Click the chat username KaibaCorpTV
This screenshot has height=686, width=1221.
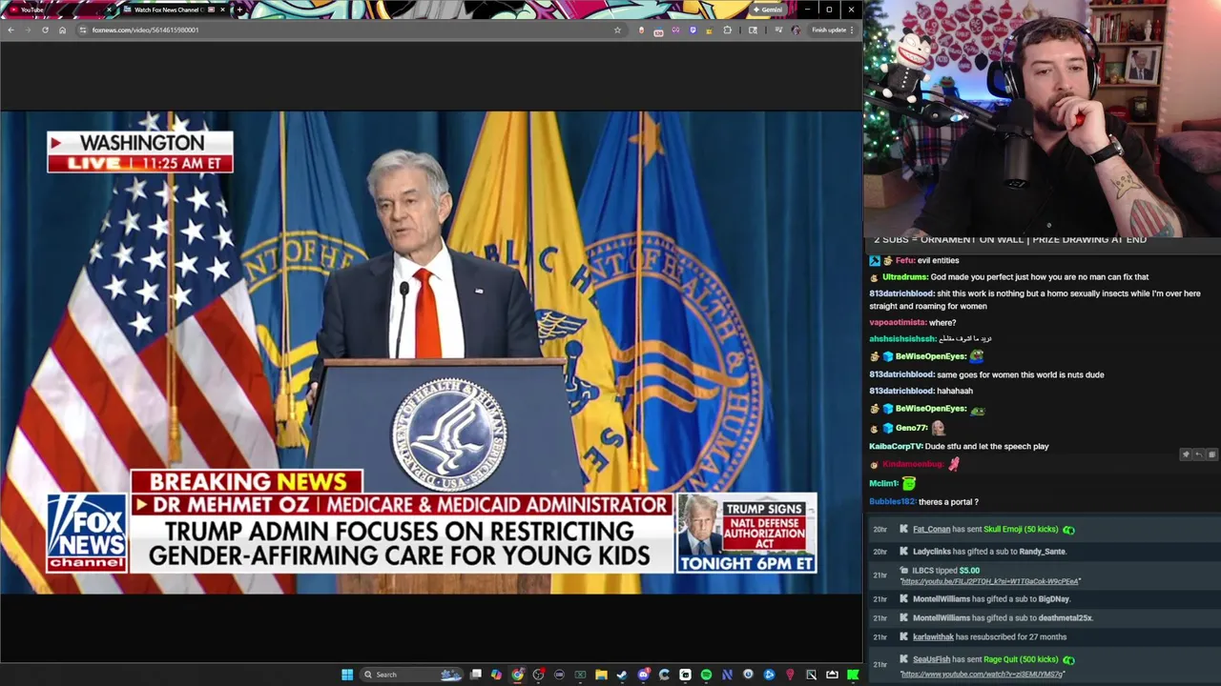tap(896, 446)
